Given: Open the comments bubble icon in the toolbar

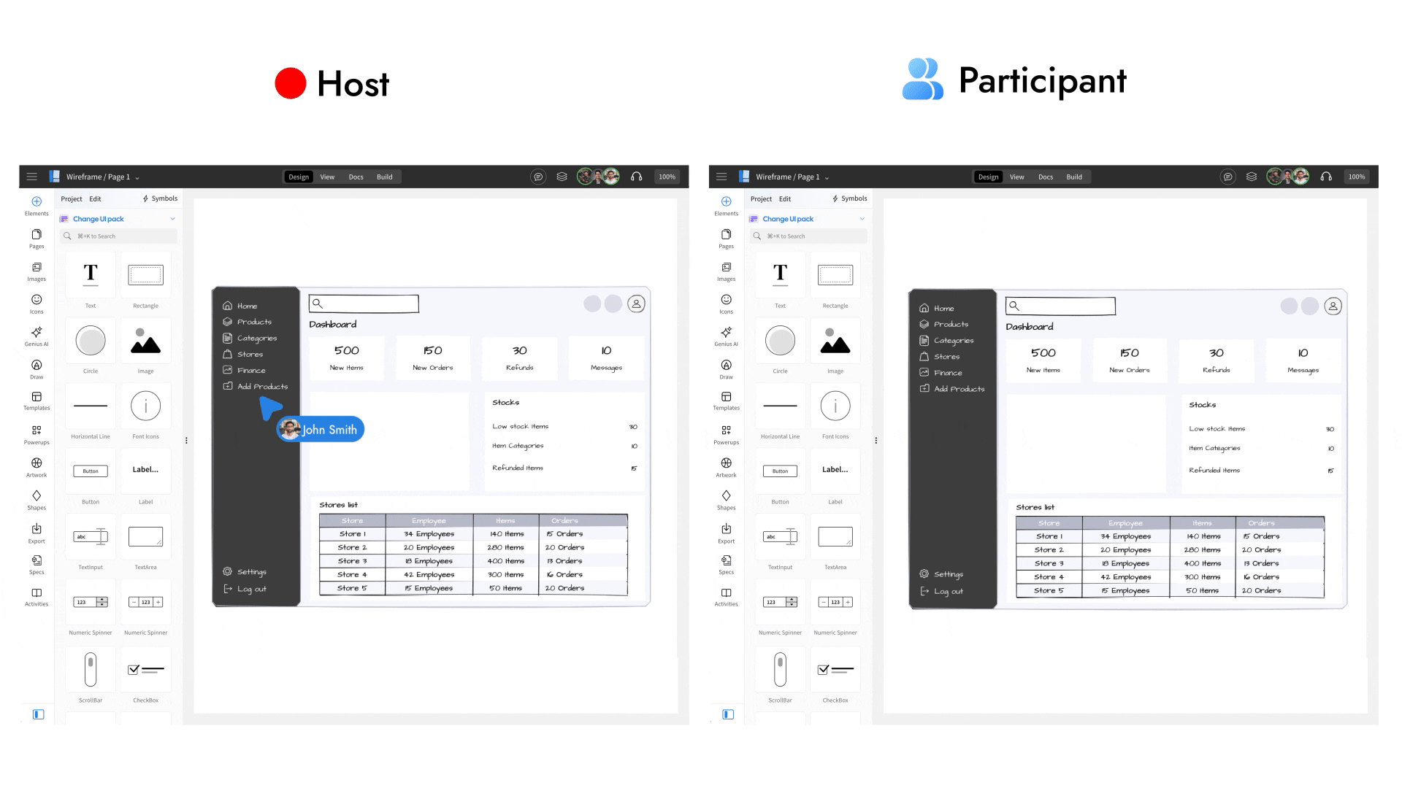Looking at the screenshot, I should point(538,177).
